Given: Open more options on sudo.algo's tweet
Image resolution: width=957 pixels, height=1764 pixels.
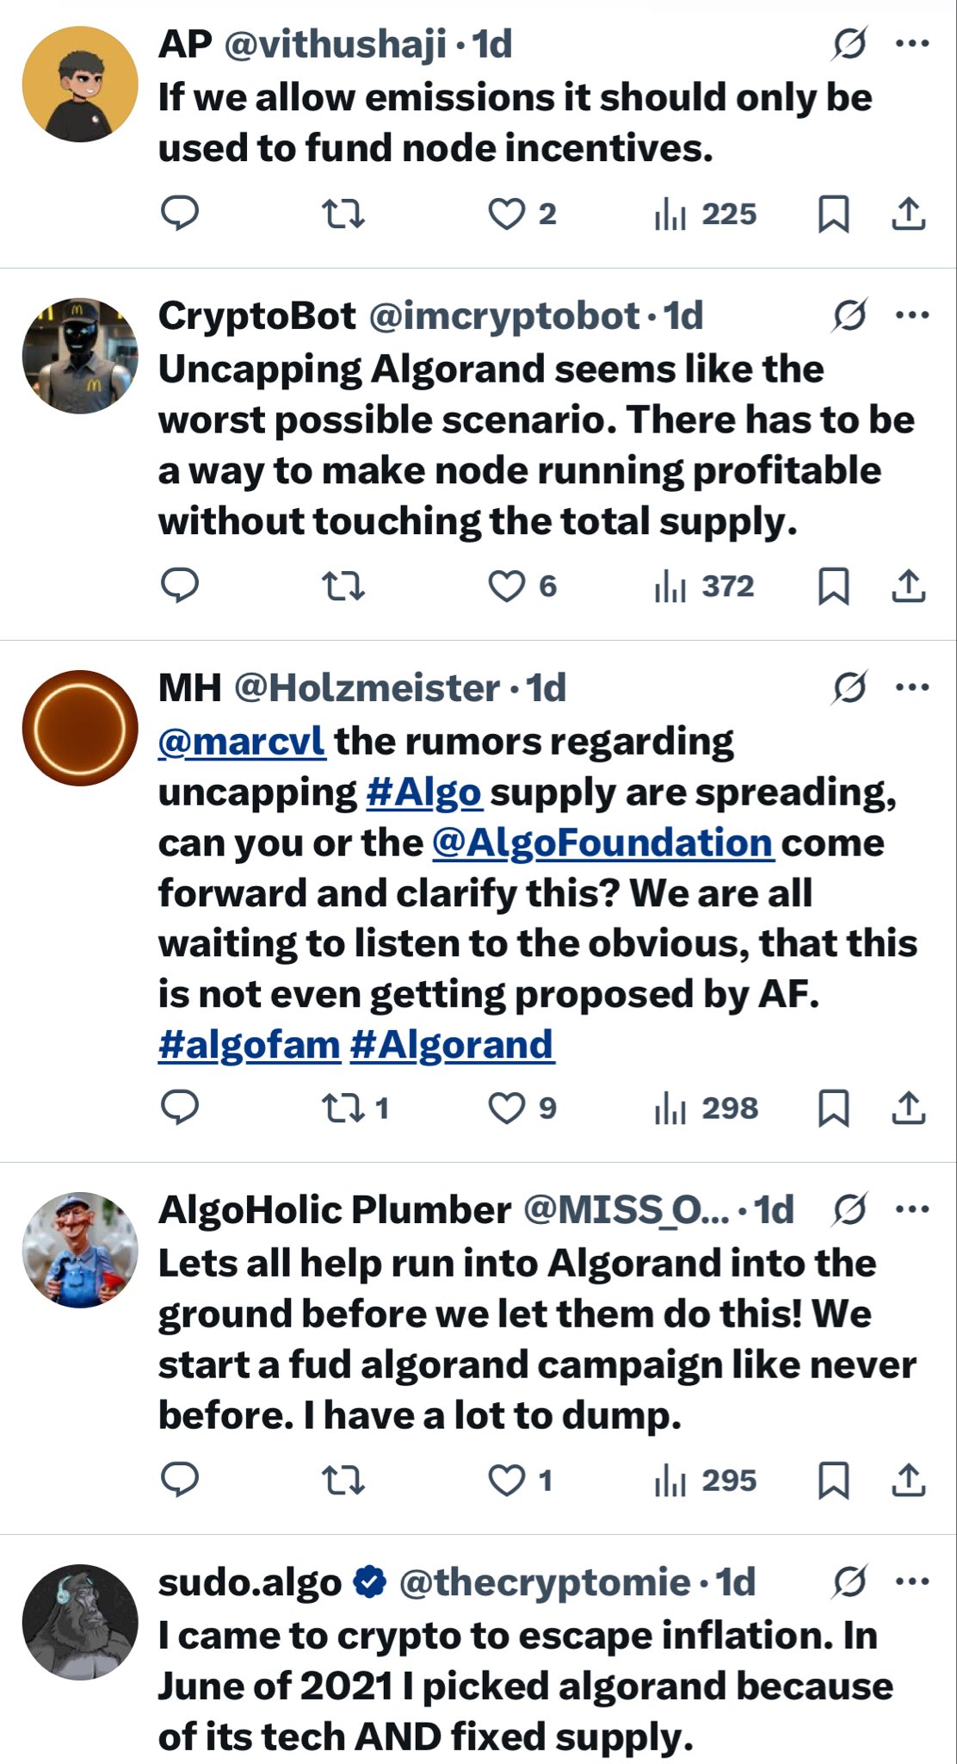Looking at the screenshot, I should pos(912,1581).
